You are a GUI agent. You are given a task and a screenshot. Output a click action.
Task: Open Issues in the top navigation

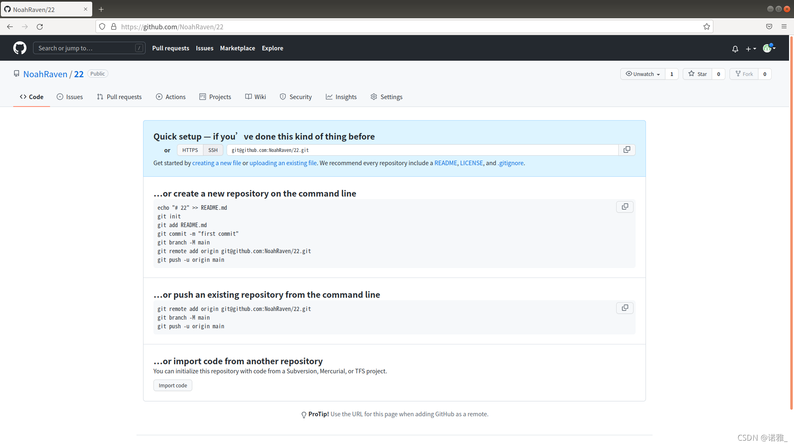pos(205,48)
